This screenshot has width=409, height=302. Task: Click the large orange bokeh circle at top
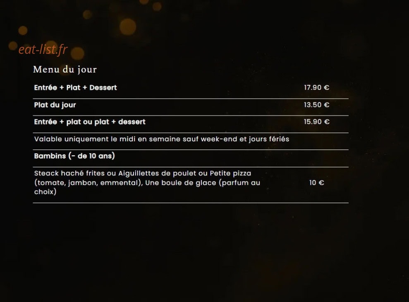pyautogui.click(x=128, y=27)
